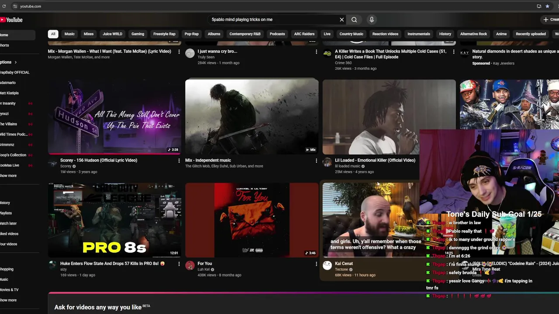Click the search magnifier button
Image resolution: width=559 pixels, height=314 pixels.
tap(354, 20)
